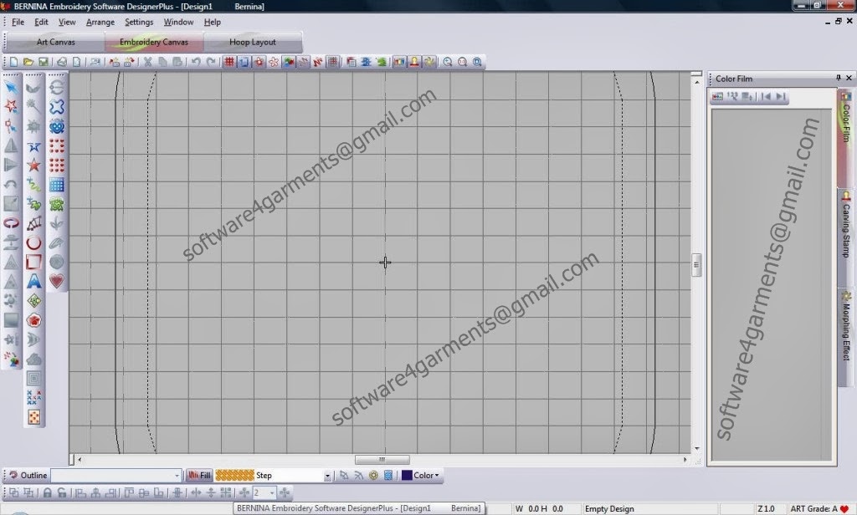Click the red Lasso ring tool
Image resolution: width=857 pixels, height=515 pixels.
click(11, 223)
